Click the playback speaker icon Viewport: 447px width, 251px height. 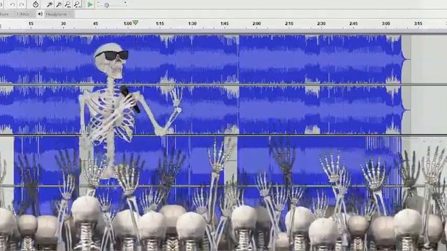[41, 14]
